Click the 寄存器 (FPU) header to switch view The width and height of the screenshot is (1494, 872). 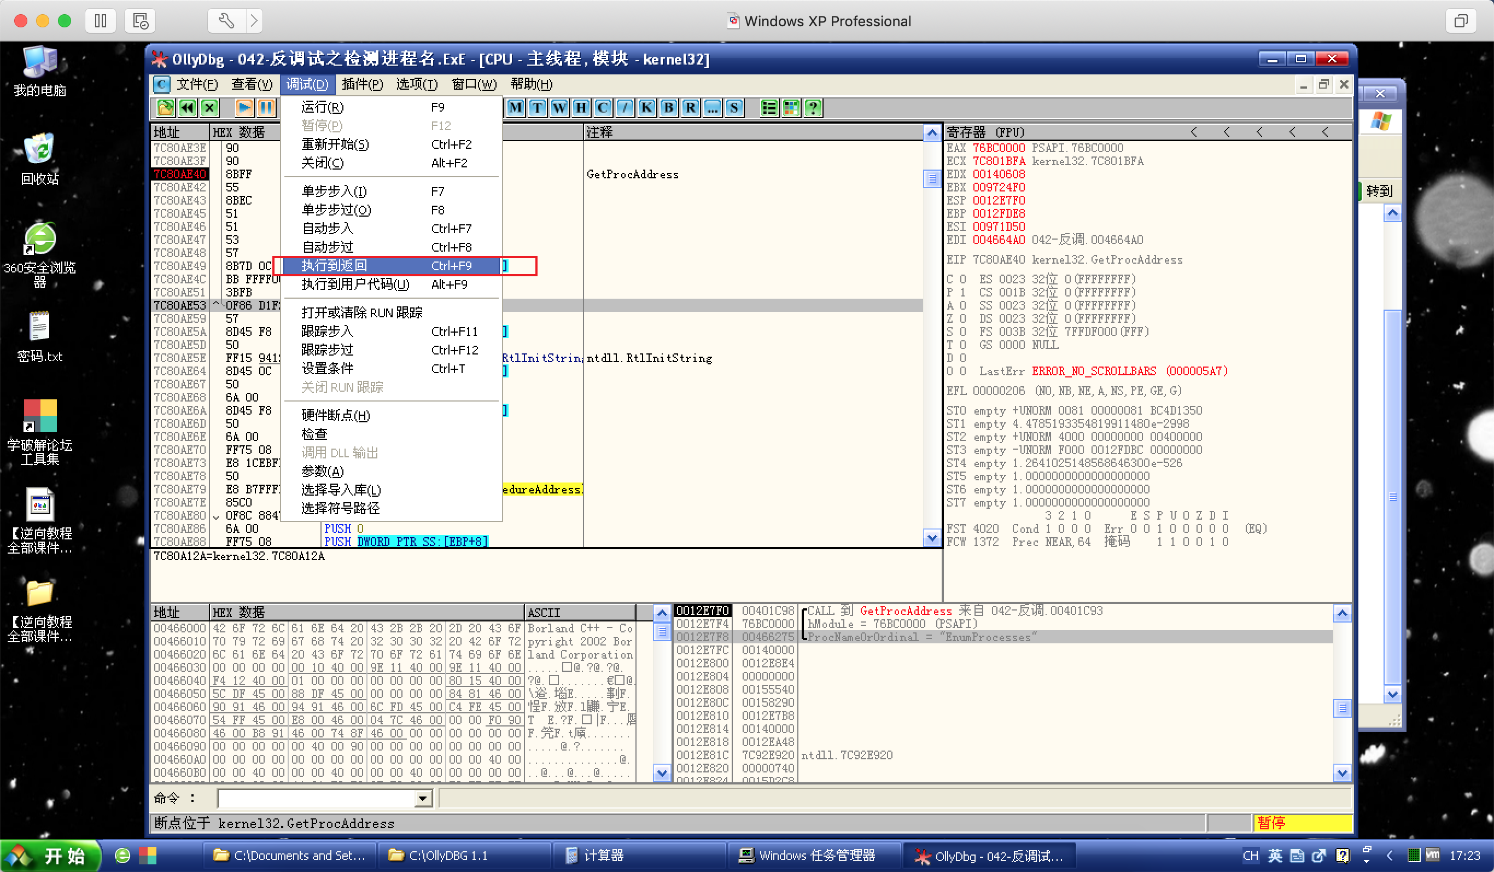click(984, 132)
